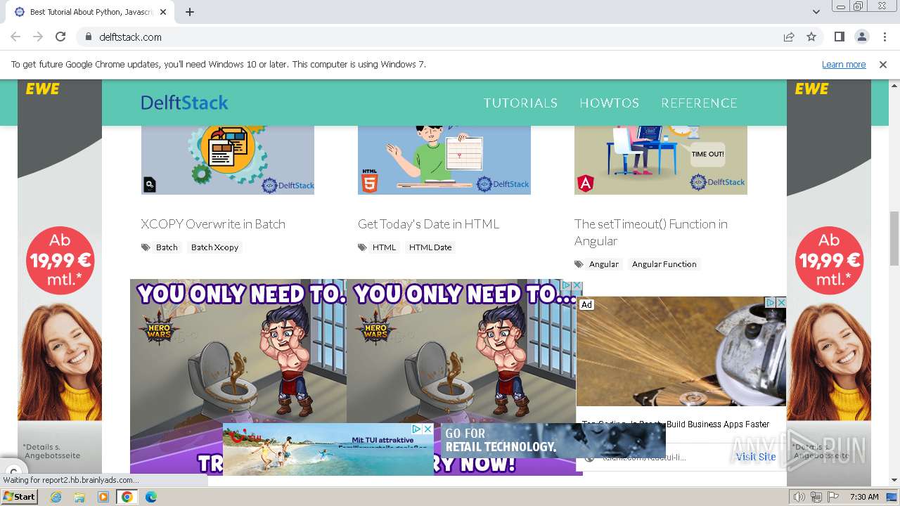The image size is (900, 506).
Task: Open network icon in system tray
Action: coord(816,497)
